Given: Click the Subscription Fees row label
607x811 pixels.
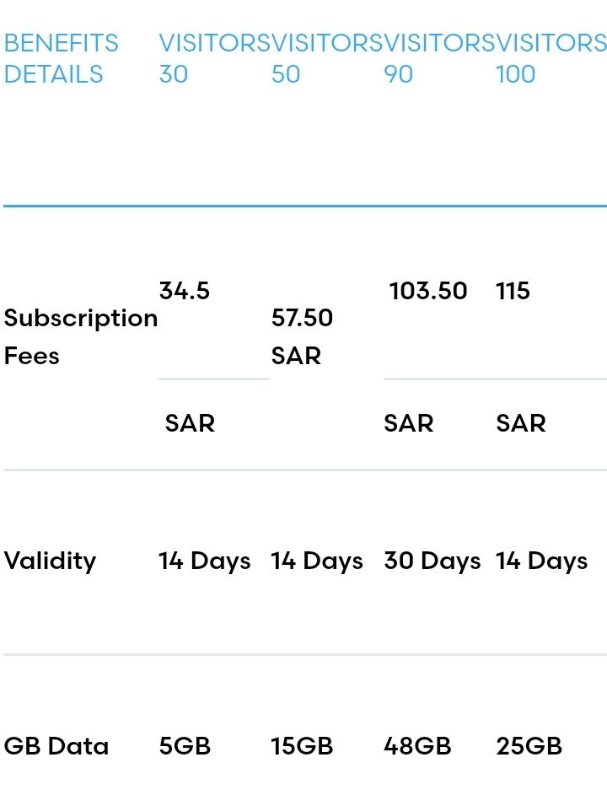Looking at the screenshot, I should (x=80, y=336).
